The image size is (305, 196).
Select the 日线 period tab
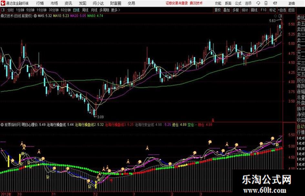(x=76, y=10)
